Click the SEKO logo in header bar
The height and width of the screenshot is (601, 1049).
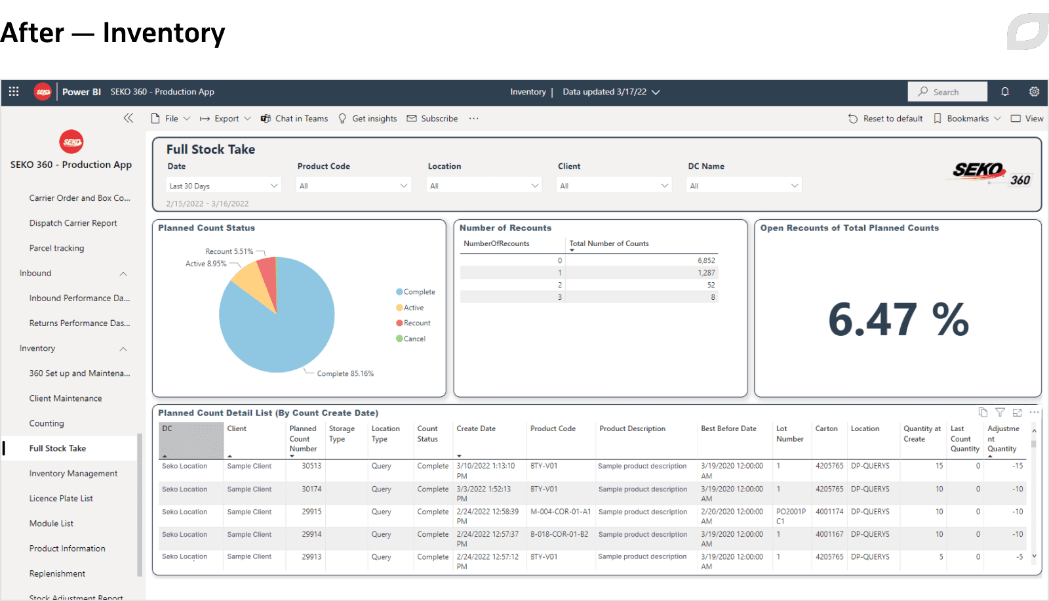(43, 92)
